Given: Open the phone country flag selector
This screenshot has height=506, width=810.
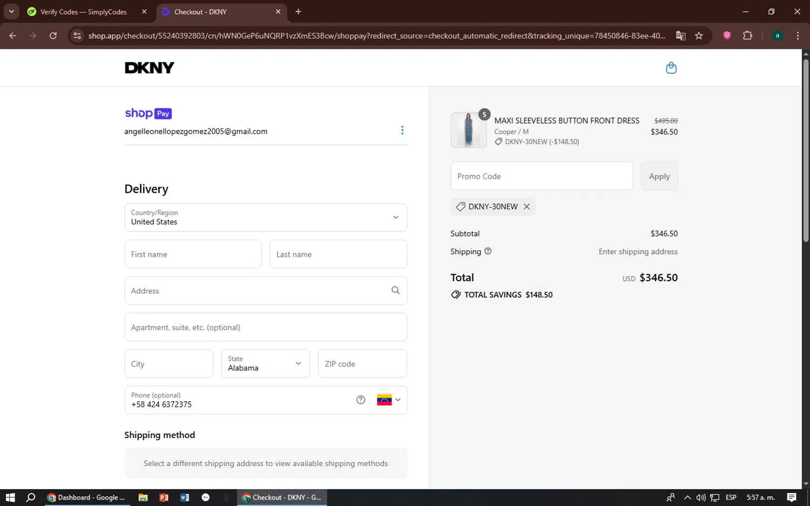Looking at the screenshot, I should coord(389,400).
